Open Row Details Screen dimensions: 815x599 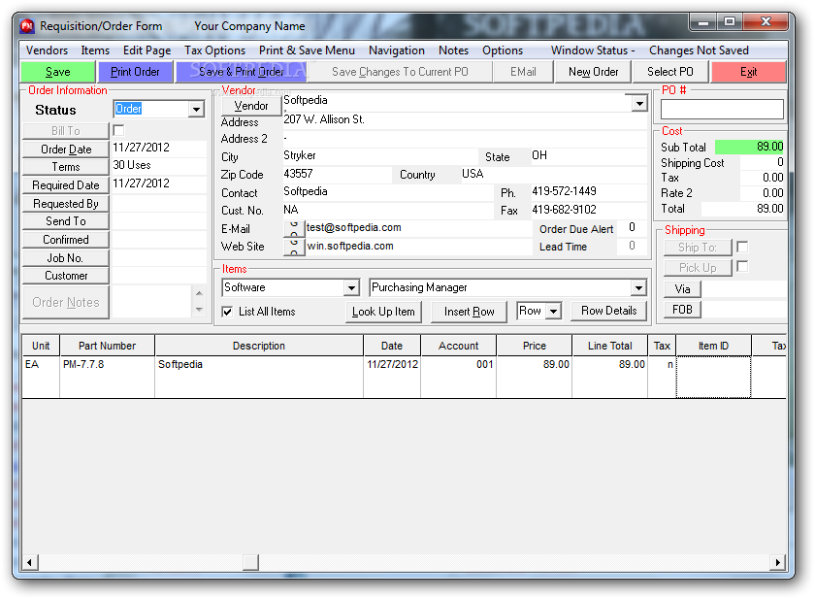point(608,311)
